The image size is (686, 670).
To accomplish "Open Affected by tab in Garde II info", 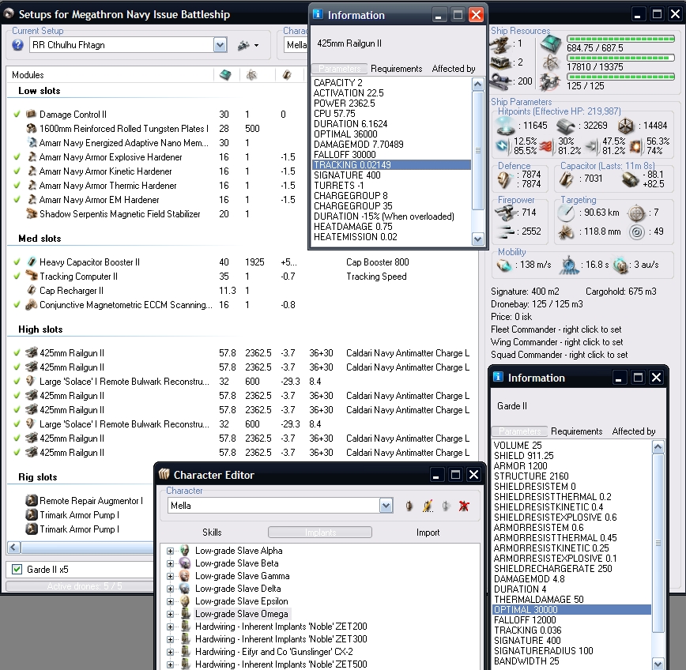I will 634,431.
